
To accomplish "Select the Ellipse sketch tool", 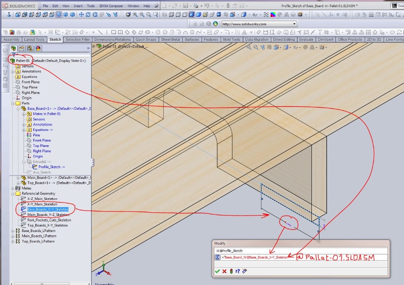I will 216,32.
